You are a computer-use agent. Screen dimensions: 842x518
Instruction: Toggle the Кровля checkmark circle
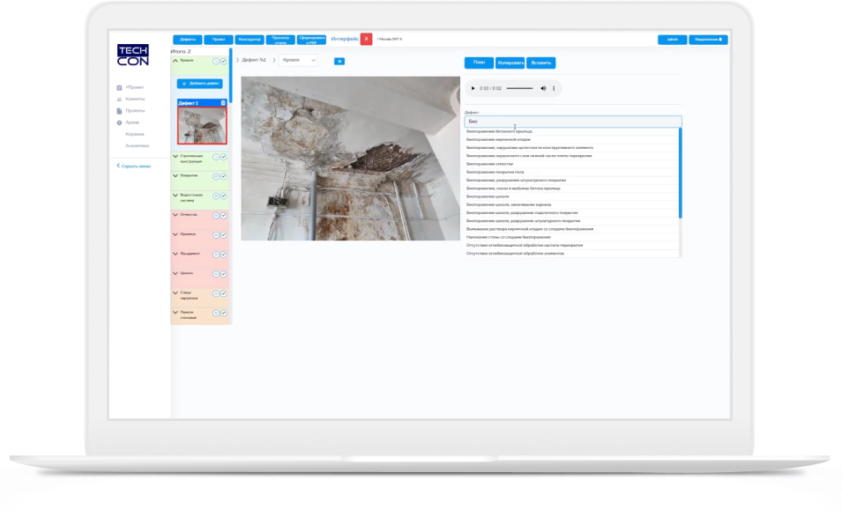(x=223, y=61)
